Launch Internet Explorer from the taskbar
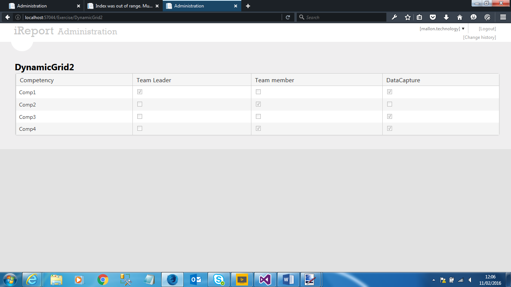The image size is (511, 287). point(32,280)
